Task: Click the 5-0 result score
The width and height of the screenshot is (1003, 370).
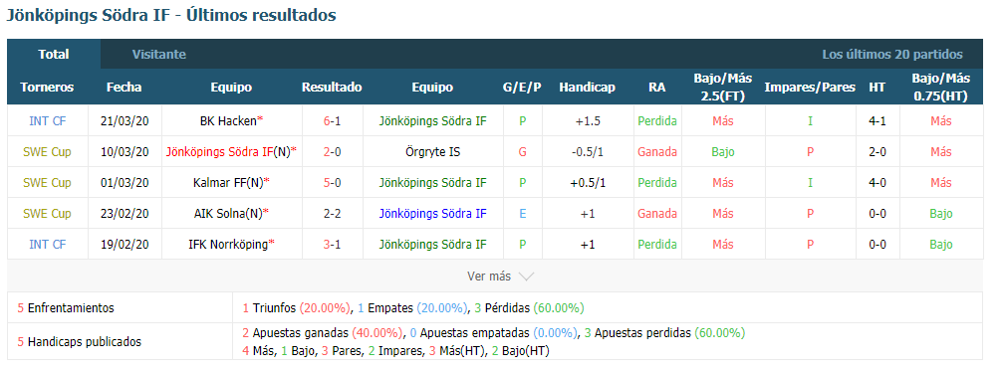Action: pyautogui.click(x=332, y=183)
